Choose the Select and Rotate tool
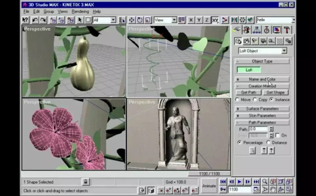The image size is (316, 196). (x=140, y=20)
